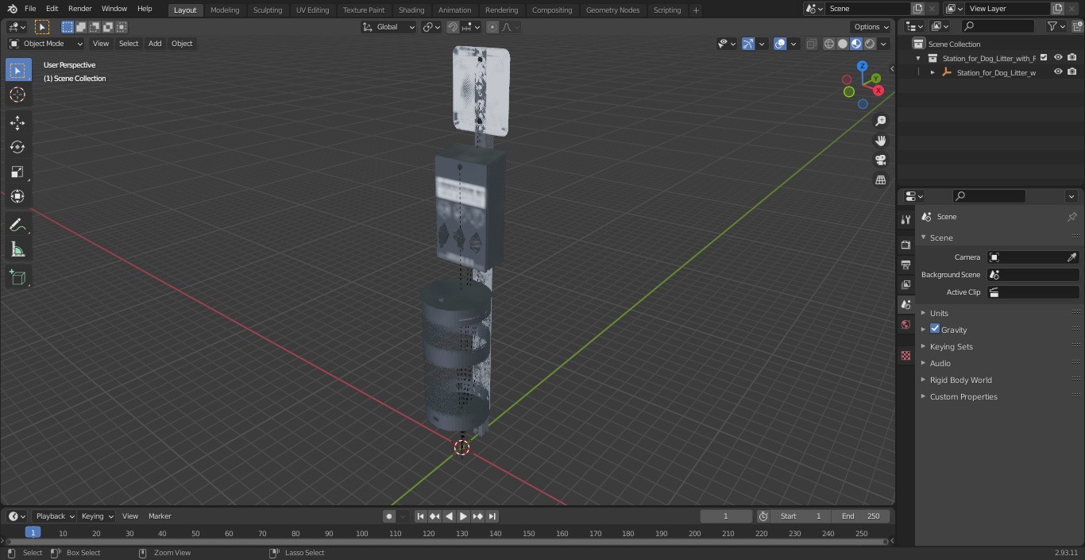Jump to the timeline start frame

(421, 516)
